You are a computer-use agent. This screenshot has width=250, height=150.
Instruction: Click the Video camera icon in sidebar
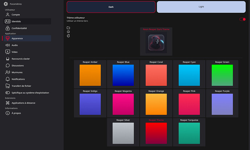click(8, 52)
